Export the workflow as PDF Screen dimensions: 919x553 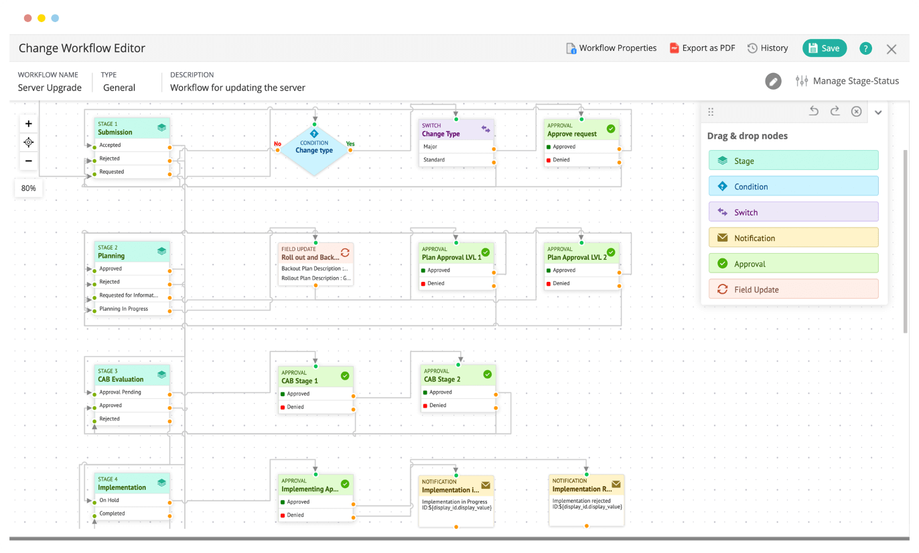point(702,48)
